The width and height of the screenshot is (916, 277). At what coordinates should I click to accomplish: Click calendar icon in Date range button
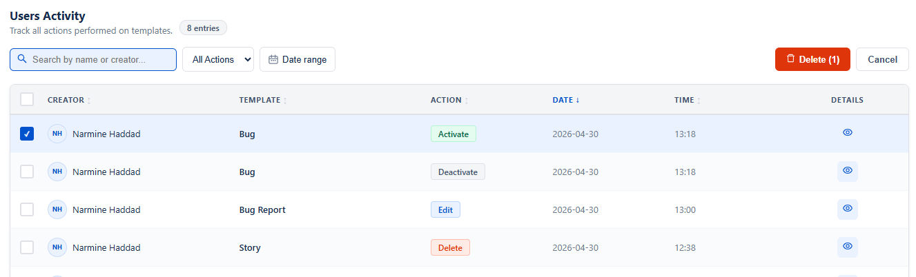(x=273, y=59)
